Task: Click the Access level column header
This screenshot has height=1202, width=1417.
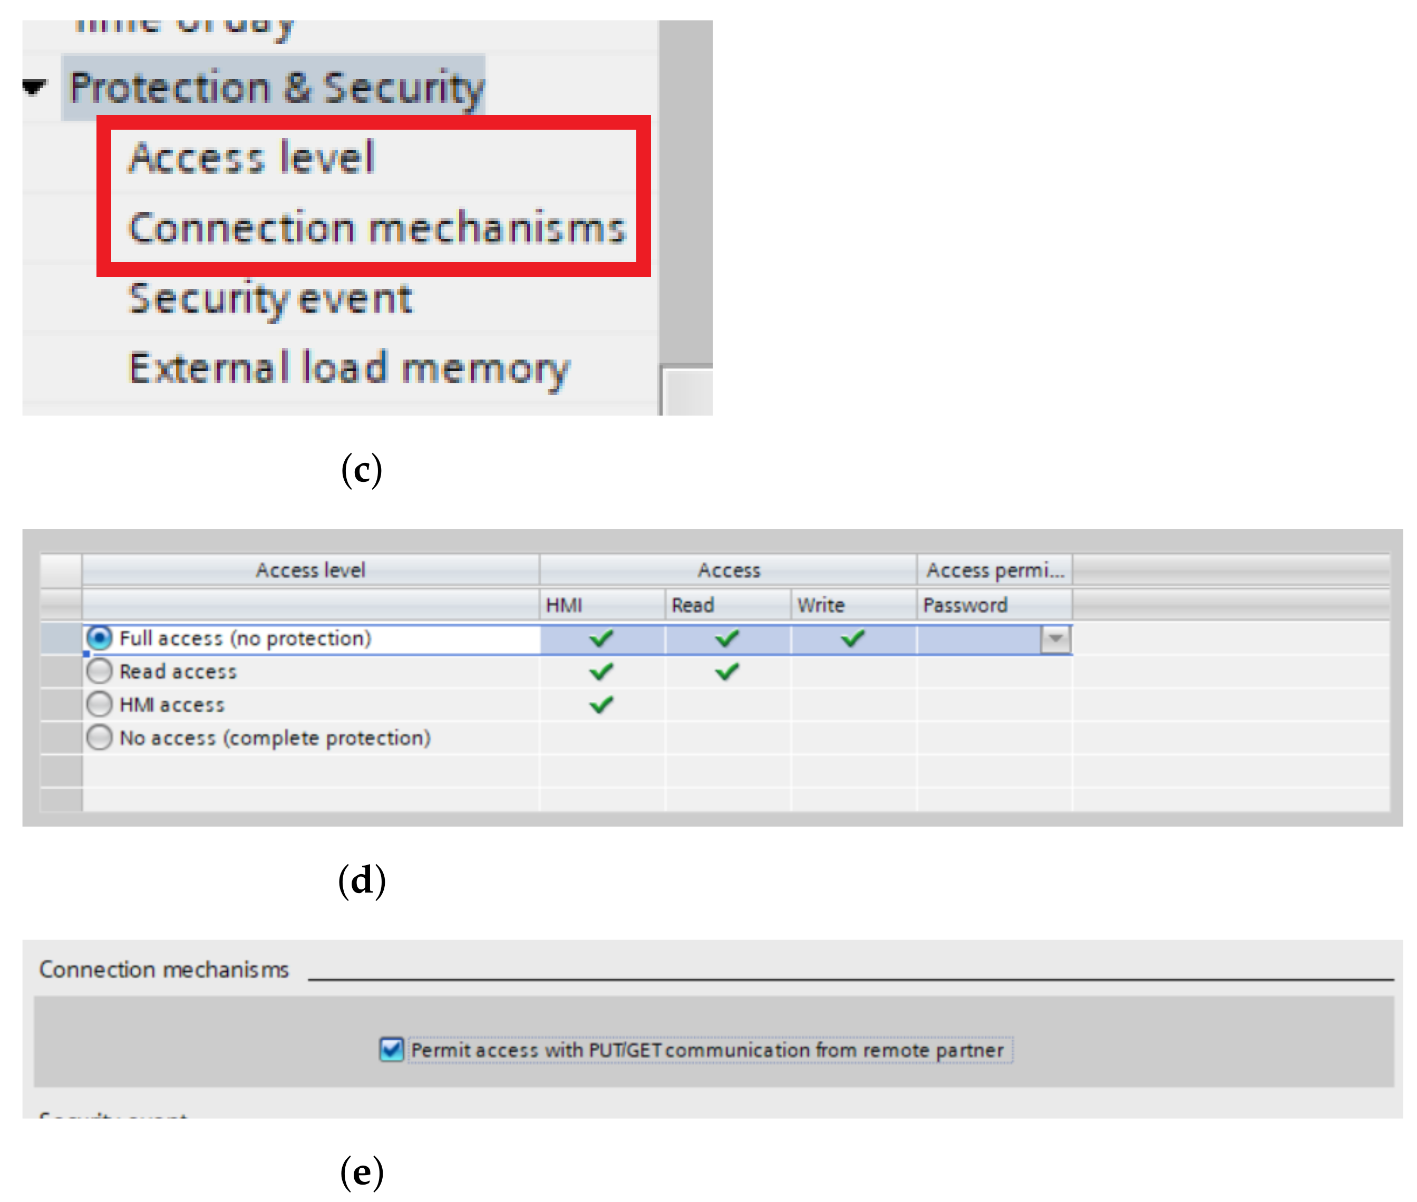Action: pos(310,570)
